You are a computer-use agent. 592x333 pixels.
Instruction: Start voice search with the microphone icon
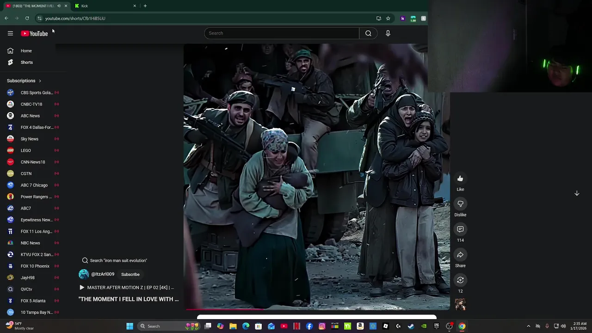(x=388, y=33)
